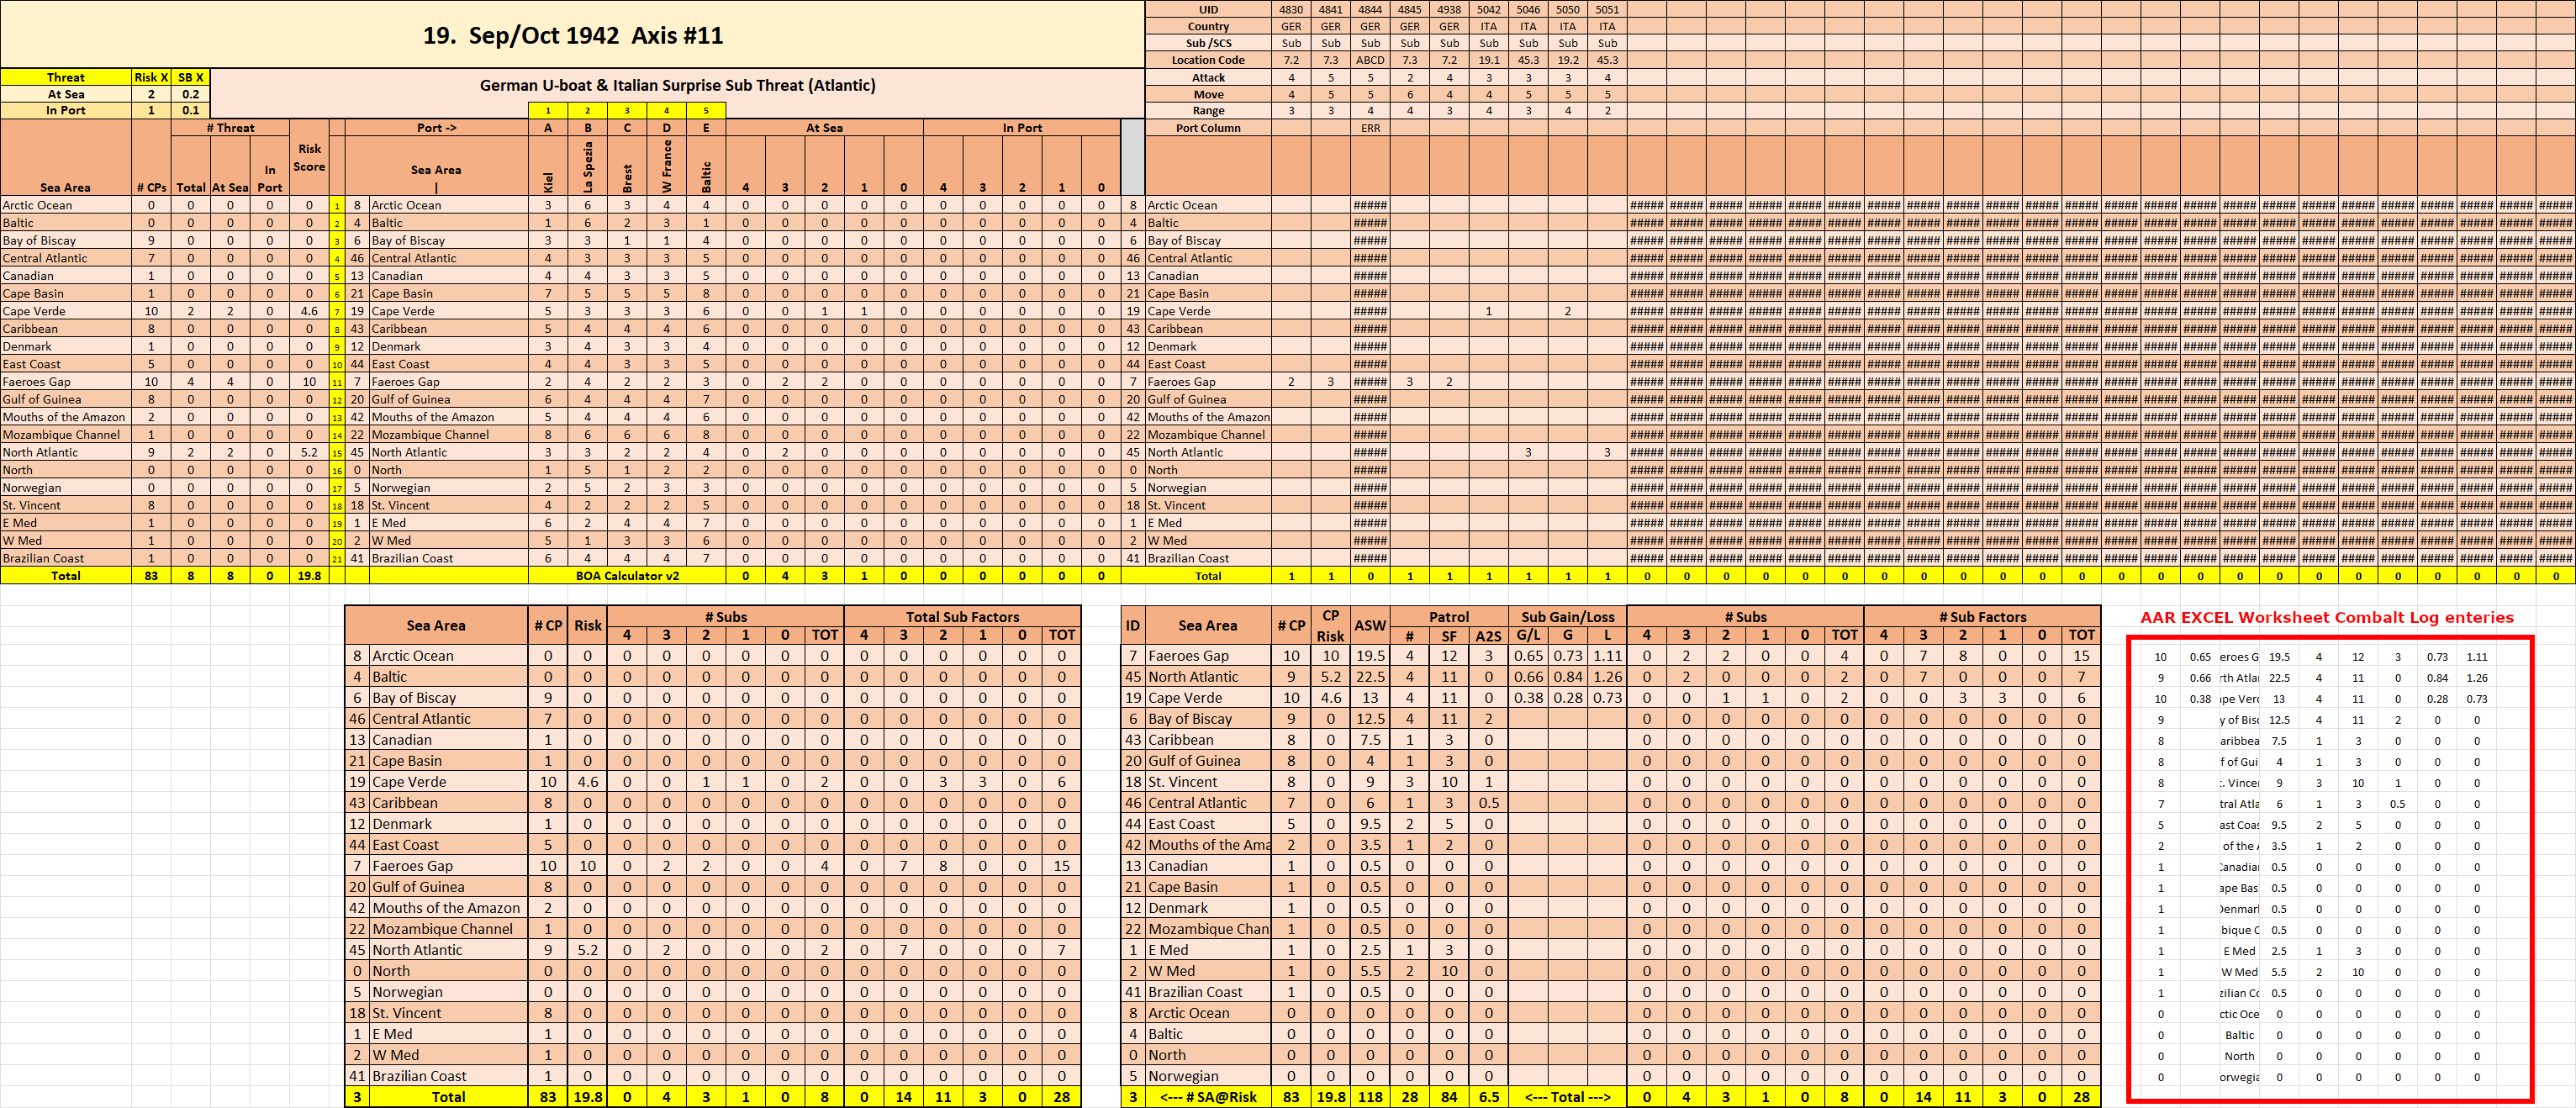This screenshot has width=2576, height=1108.
Task: Click the "G/L" column header
Action: click(1528, 635)
